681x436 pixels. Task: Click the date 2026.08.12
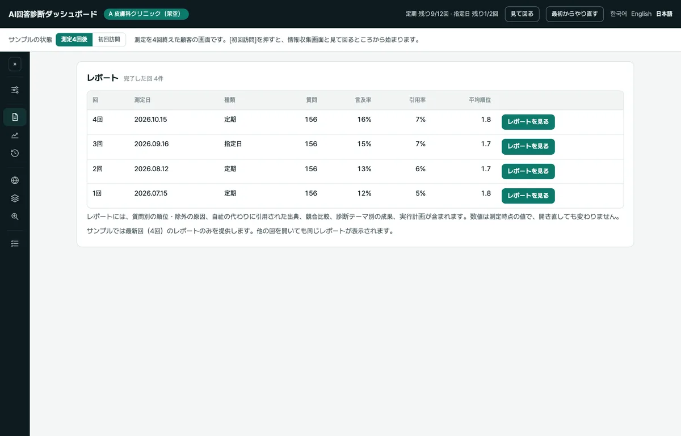tap(152, 169)
